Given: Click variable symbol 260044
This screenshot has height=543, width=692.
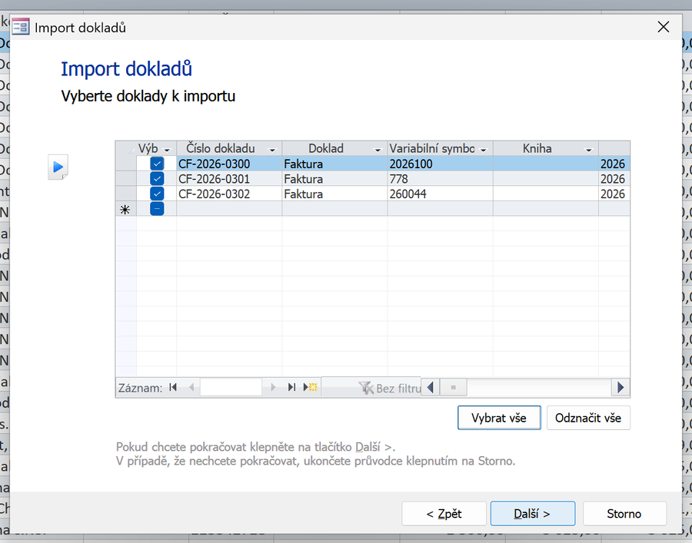Looking at the screenshot, I should tap(441, 194).
